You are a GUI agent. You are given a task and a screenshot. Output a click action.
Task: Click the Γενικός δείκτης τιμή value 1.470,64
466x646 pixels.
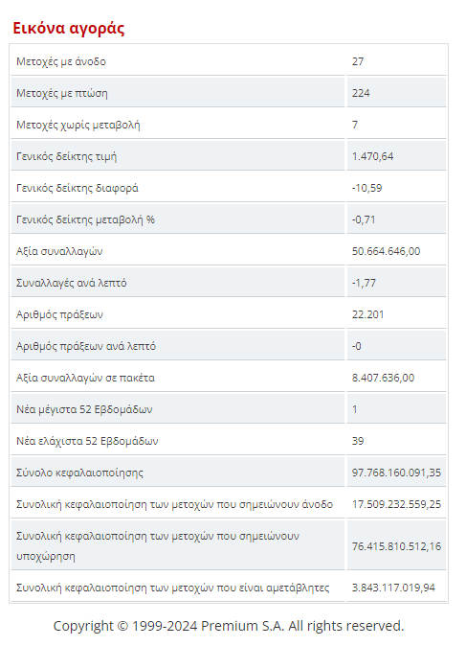click(x=372, y=156)
